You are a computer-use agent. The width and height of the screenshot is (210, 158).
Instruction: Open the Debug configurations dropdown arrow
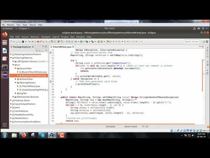click(x=78, y=41)
